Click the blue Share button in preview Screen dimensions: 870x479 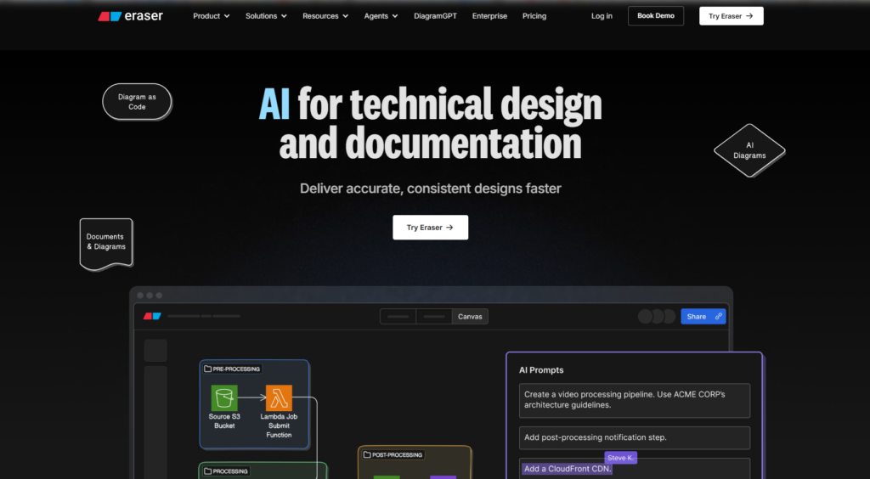pos(703,317)
